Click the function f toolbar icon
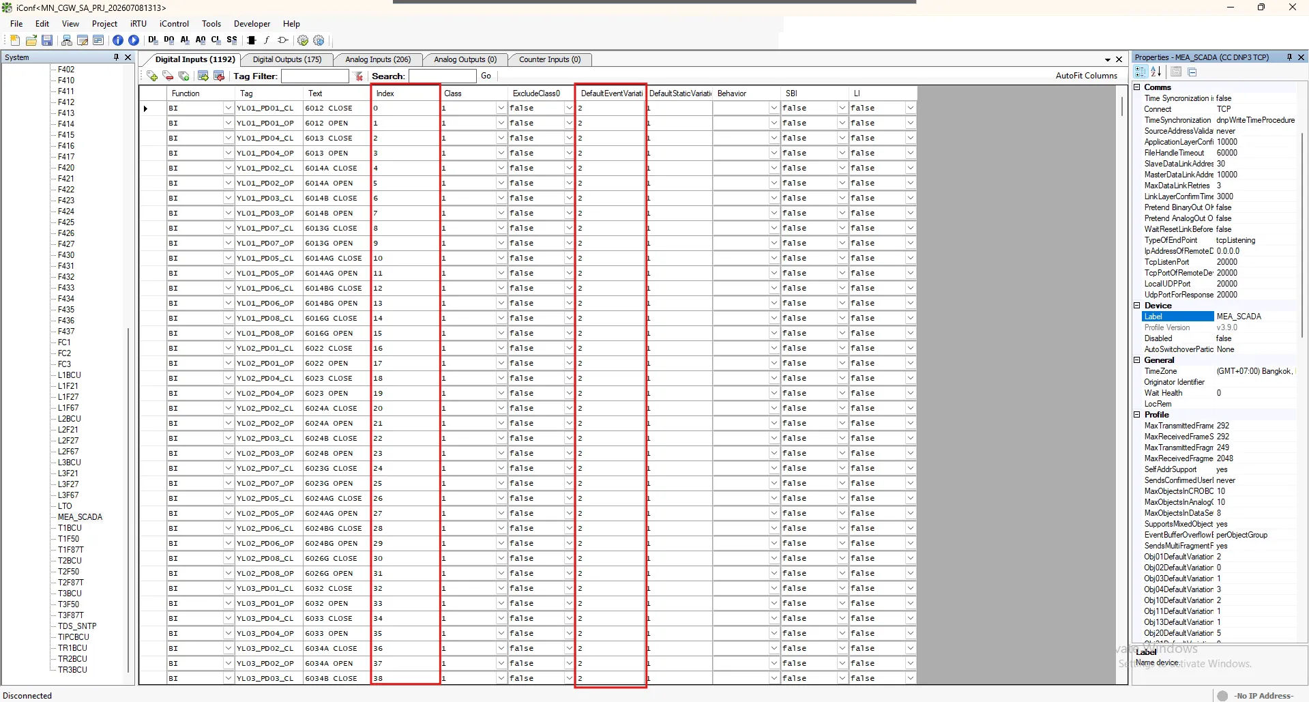The height and width of the screenshot is (702, 1309). pyautogui.click(x=267, y=40)
